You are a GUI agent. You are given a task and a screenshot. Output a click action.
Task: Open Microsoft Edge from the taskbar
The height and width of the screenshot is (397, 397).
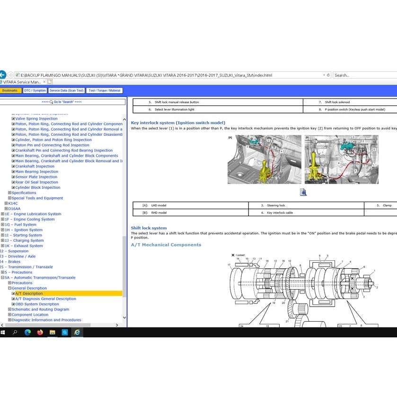[x=27, y=332]
